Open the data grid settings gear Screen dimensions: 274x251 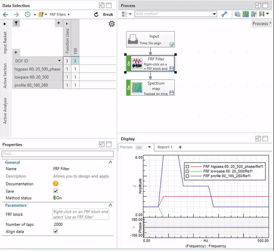[x=111, y=24]
